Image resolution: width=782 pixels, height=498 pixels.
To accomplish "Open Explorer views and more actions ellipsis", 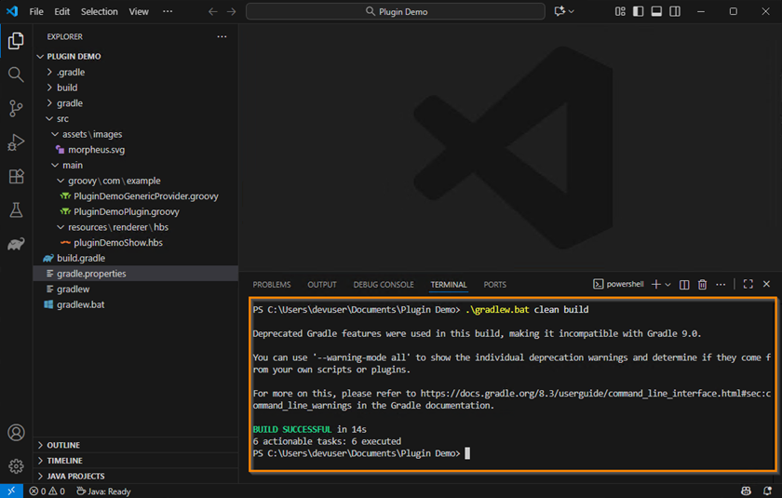I will (222, 36).
